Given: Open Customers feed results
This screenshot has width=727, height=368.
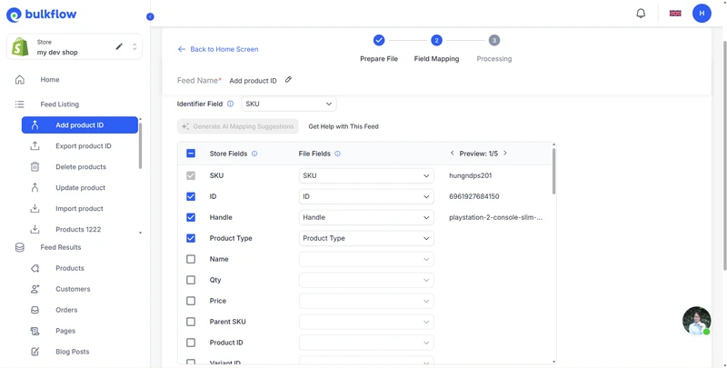Looking at the screenshot, I should (x=73, y=289).
